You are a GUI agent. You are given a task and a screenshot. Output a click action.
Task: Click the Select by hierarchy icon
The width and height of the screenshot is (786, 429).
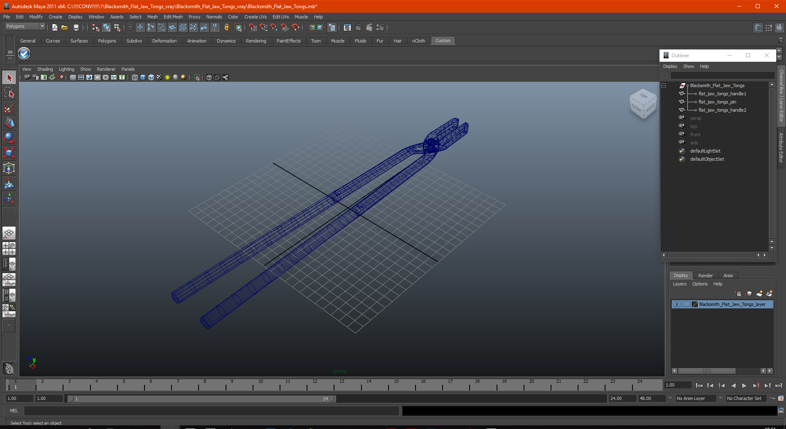[96, 27]
